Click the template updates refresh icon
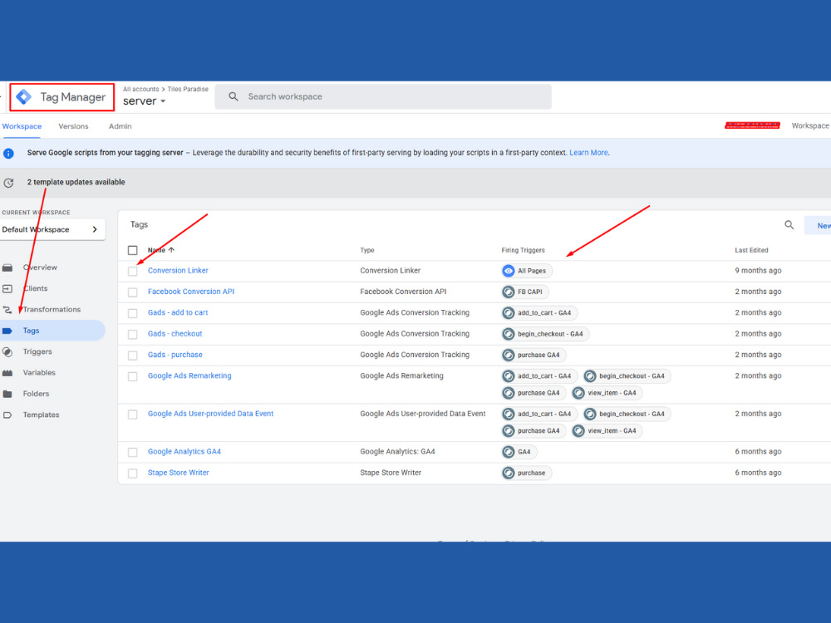 [8, 183]
